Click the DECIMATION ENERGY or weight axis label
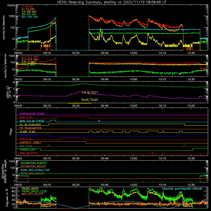Screen dimensions: 211x211 tap(4, 171)
